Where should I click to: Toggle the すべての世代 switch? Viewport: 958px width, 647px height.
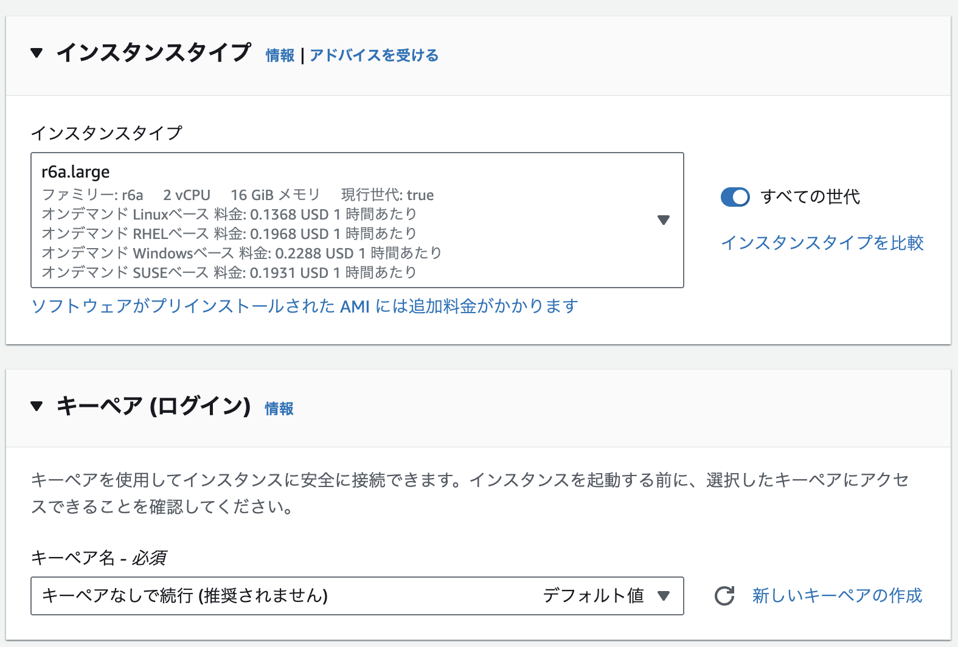[735, 197]
